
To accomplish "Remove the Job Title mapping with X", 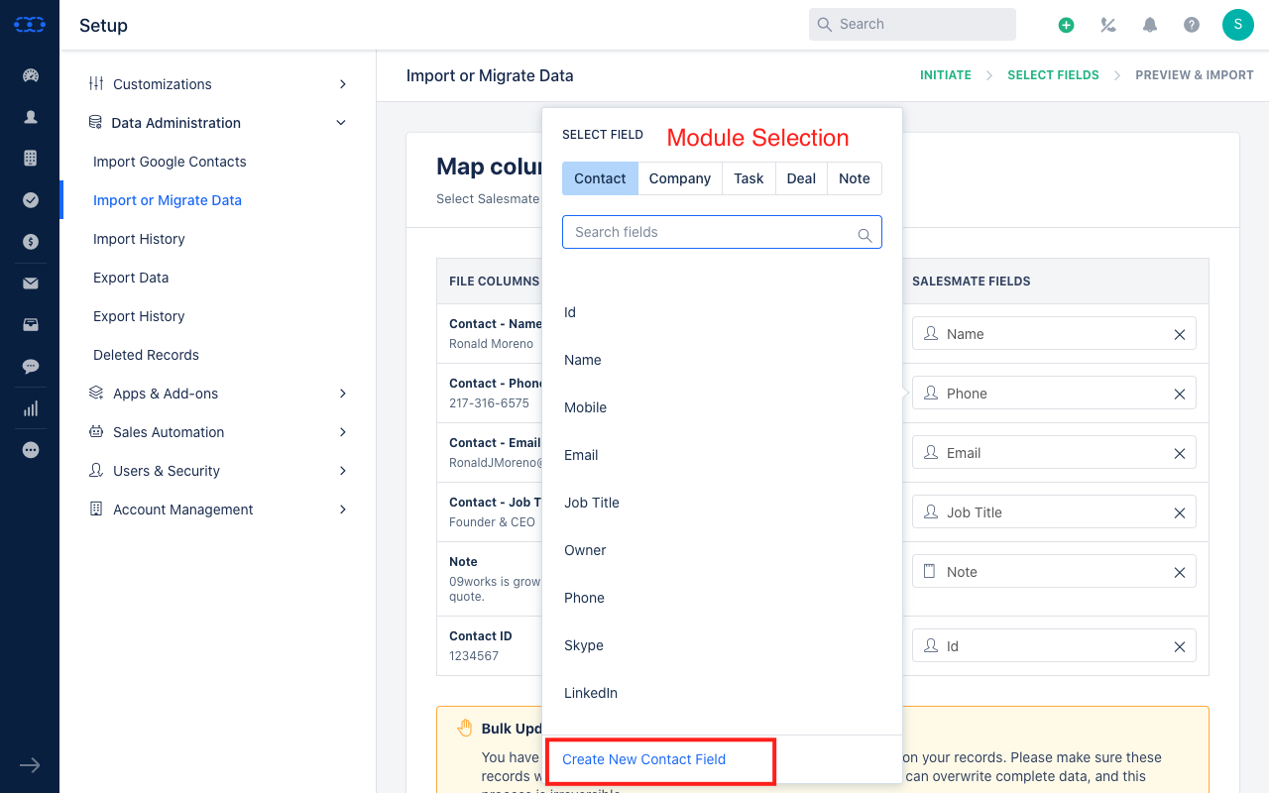I will (1180, 513).
